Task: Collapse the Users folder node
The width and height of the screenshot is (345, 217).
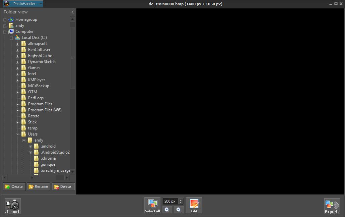Action: tap(17, 134)
